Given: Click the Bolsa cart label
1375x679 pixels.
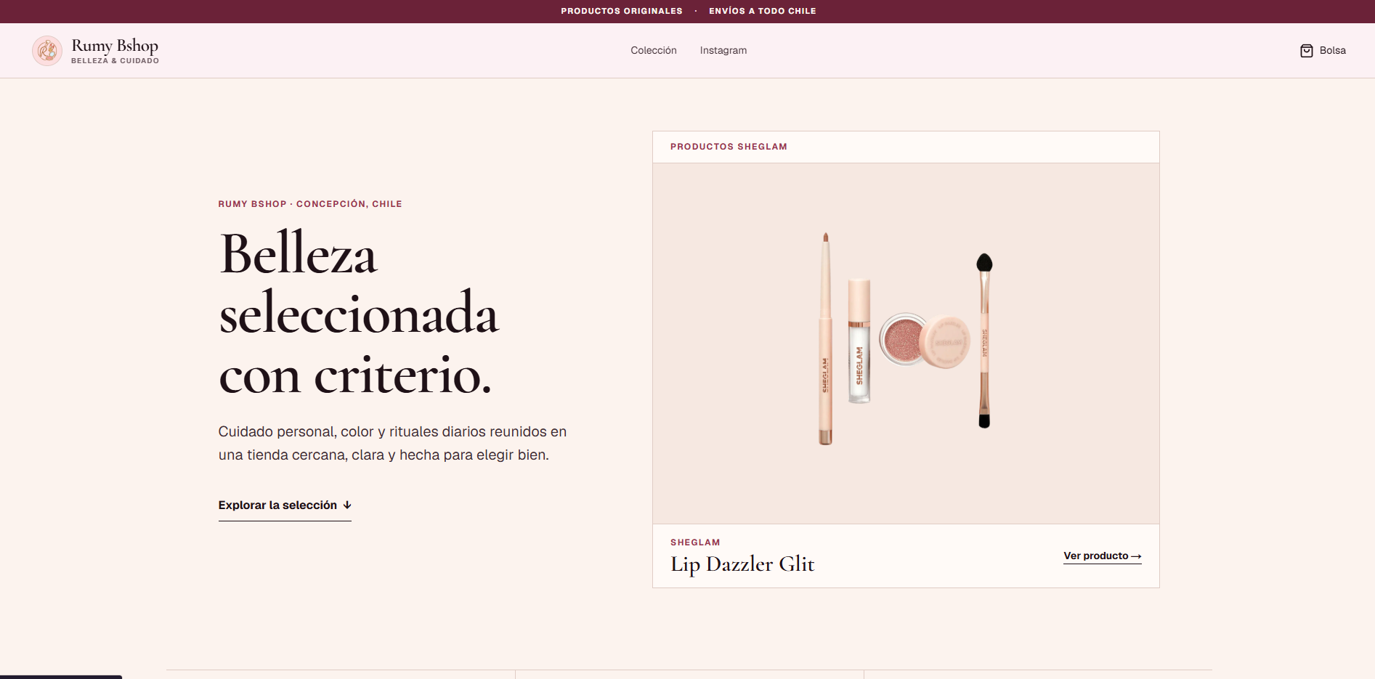Looking at the screenshot, I should click(x=1332, y=51).
